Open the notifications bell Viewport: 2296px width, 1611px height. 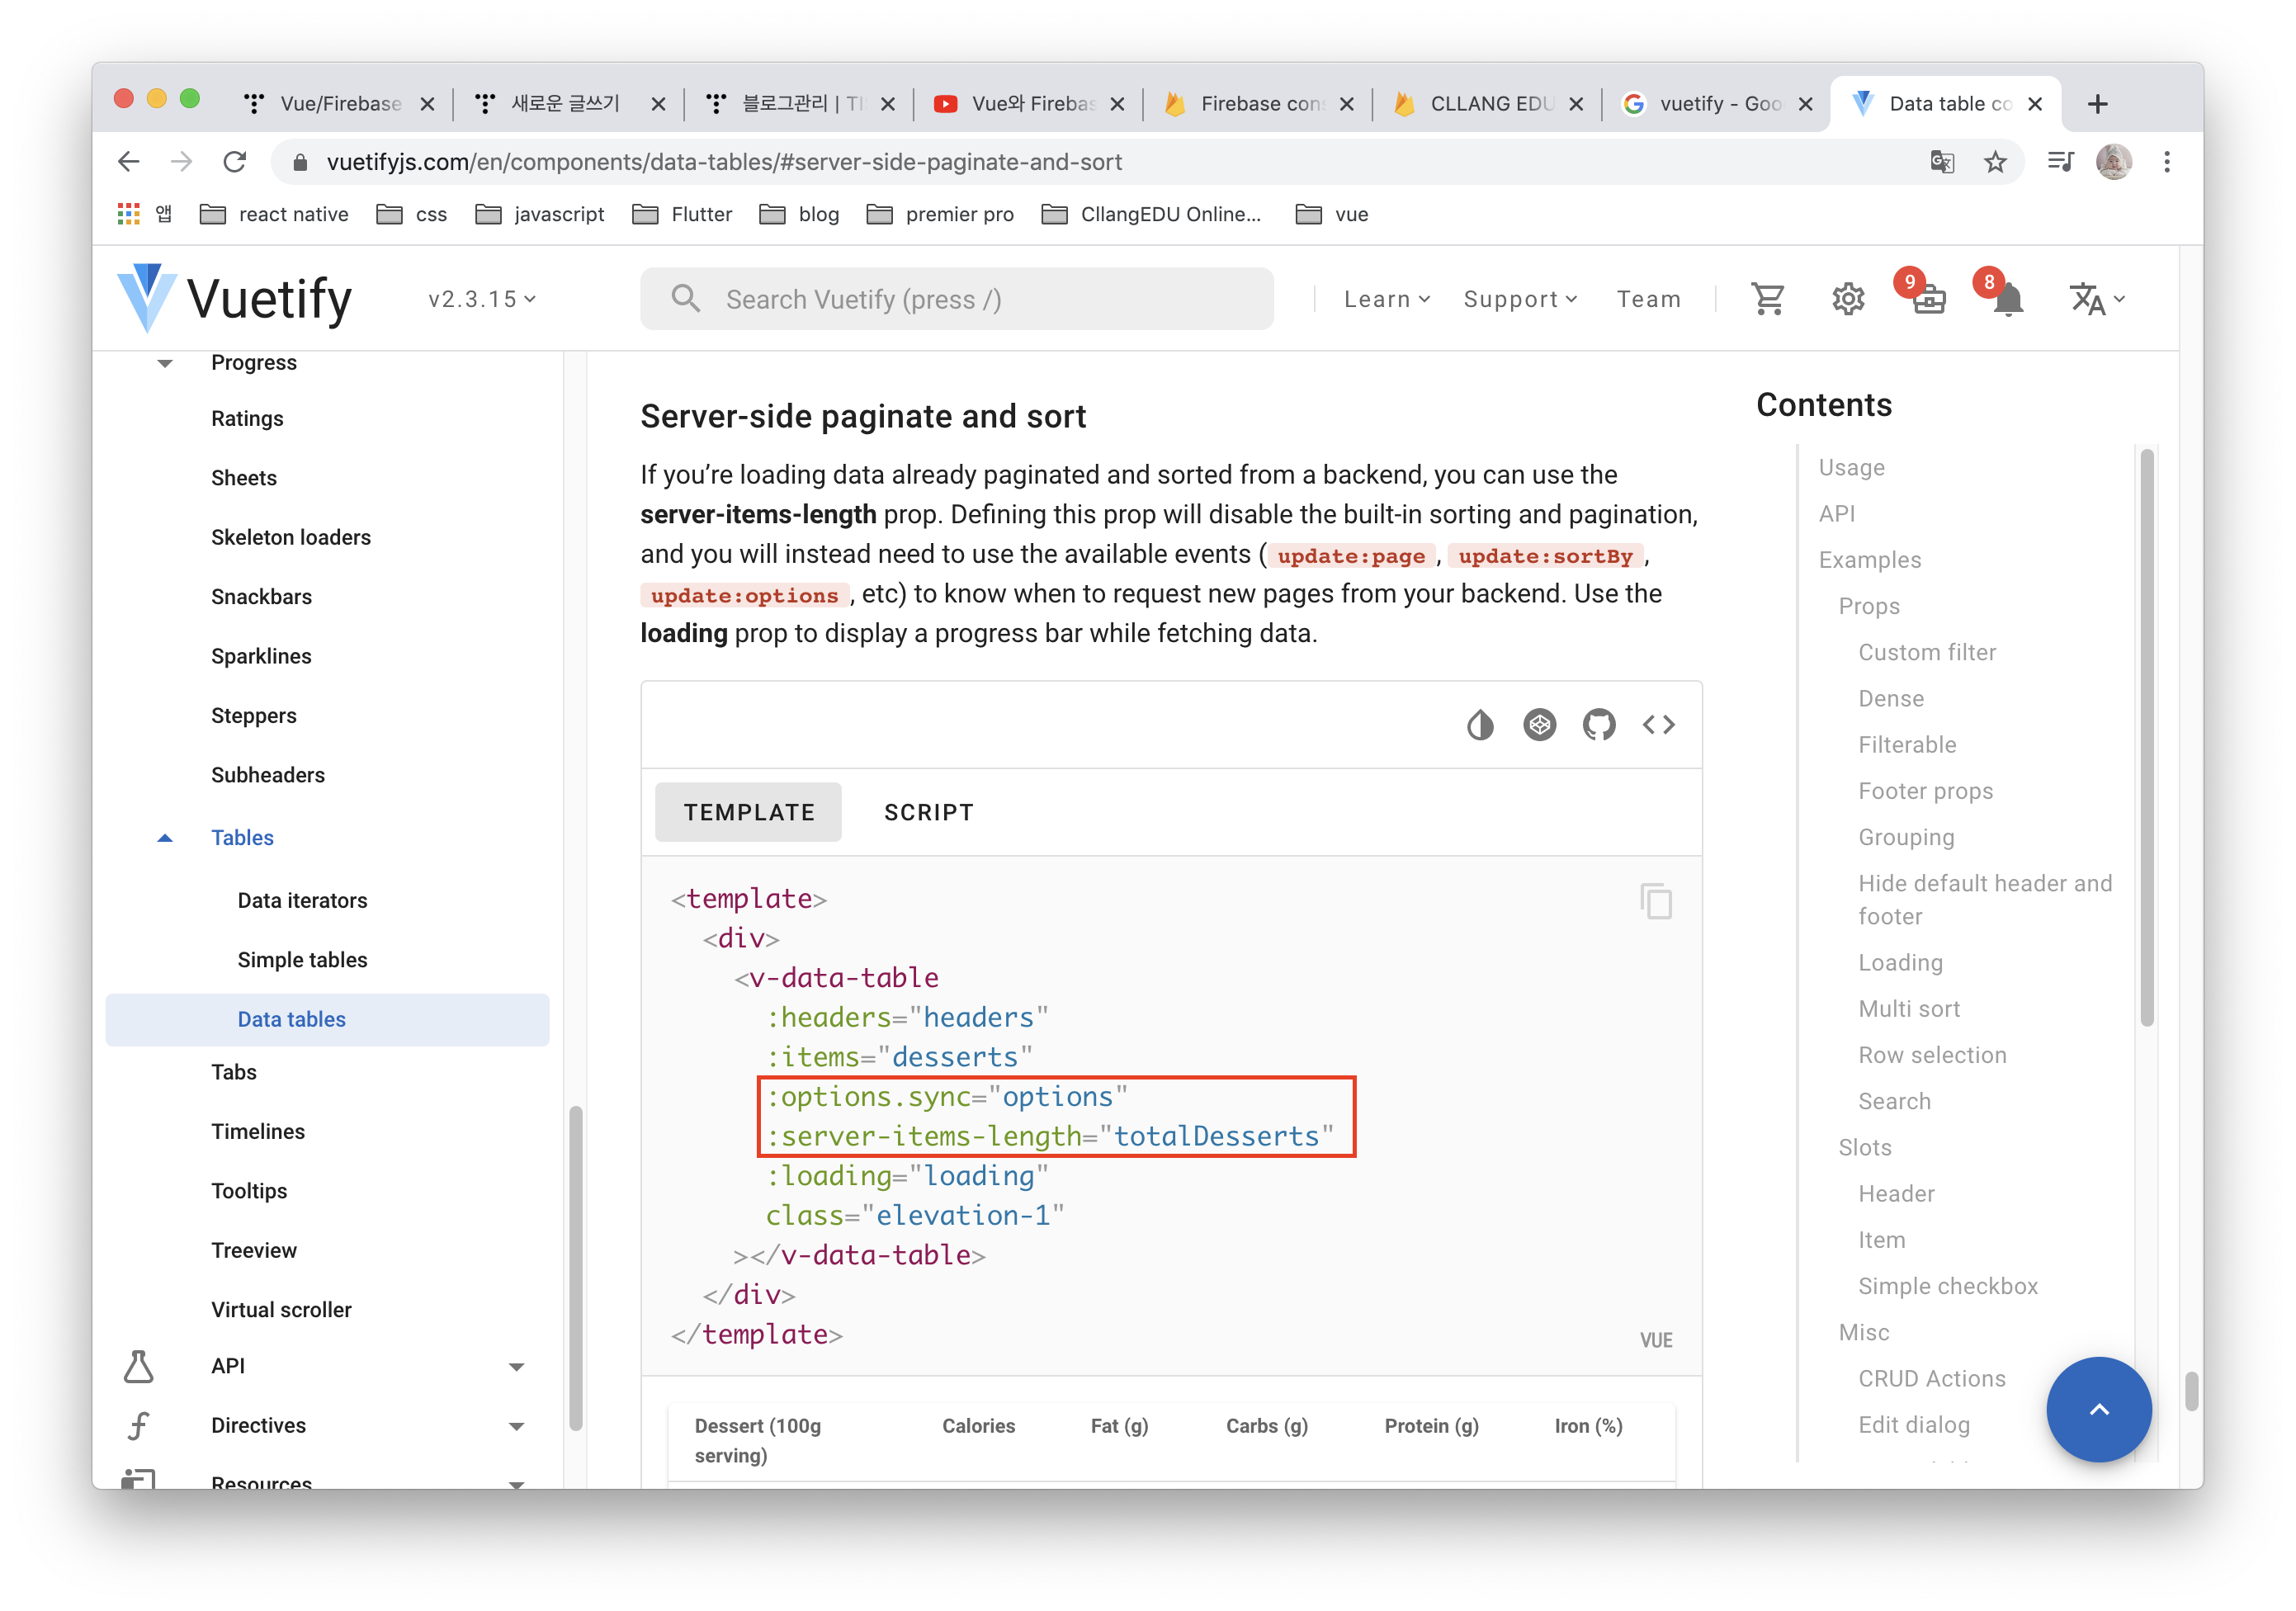coord(2007,299)
